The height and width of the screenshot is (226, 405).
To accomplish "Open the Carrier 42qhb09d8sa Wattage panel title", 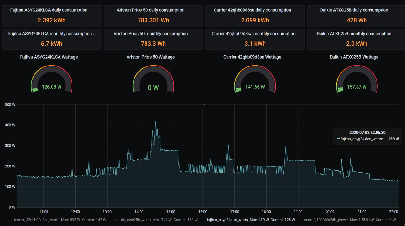I will point(252,57).
